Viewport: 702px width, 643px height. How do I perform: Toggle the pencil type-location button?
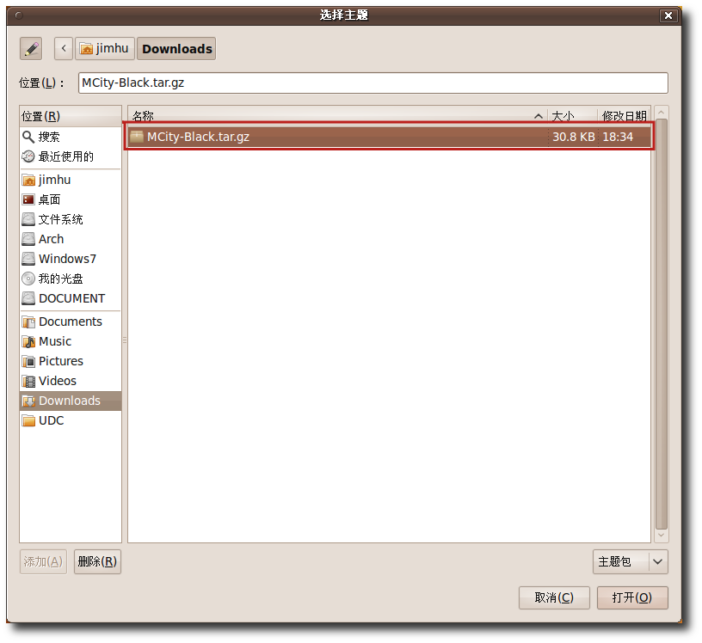coord(31,49)
